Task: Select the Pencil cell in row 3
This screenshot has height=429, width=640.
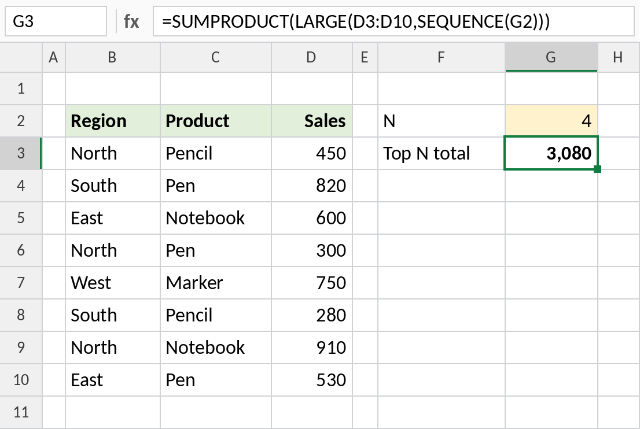Action: coord(215,153)
